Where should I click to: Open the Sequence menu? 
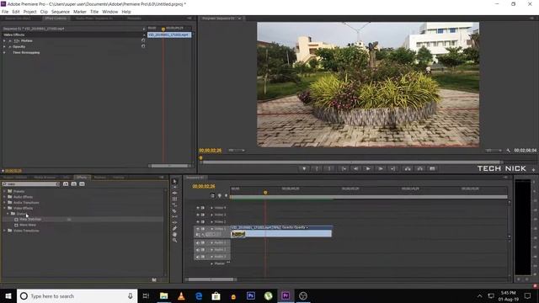[61, 12]
